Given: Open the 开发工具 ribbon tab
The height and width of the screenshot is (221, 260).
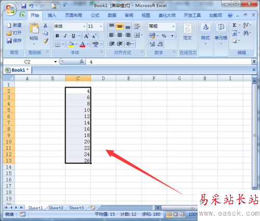Looking at the screenshot, I should (192, 16).
